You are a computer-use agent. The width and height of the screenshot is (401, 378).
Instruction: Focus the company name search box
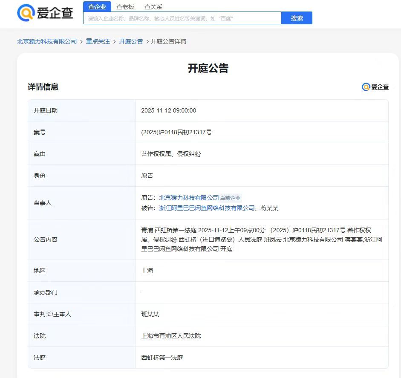click(182, 18)
